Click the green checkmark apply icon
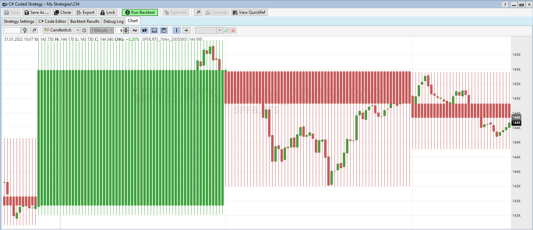 pos(226,30)
